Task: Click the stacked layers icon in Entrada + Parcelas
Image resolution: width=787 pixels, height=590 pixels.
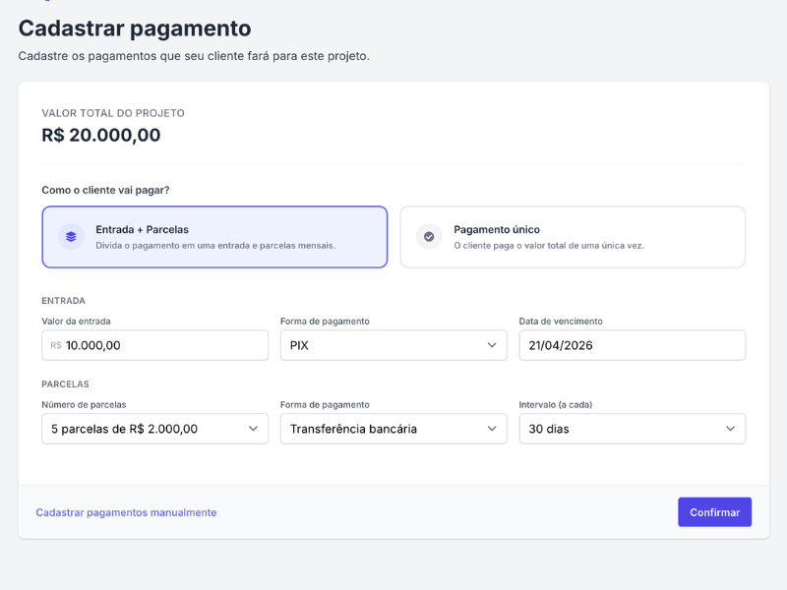Action: click(x=71, y=236)
